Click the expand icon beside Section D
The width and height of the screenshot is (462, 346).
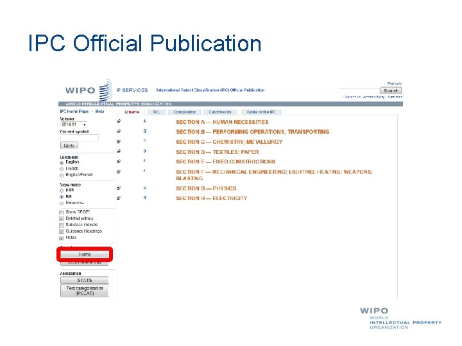pos(119,151)
